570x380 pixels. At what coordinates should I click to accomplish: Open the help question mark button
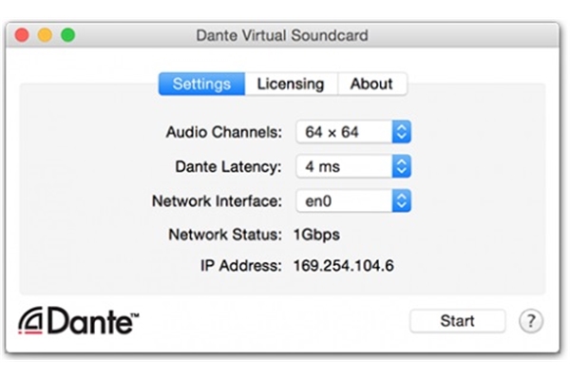coord(531,321)
